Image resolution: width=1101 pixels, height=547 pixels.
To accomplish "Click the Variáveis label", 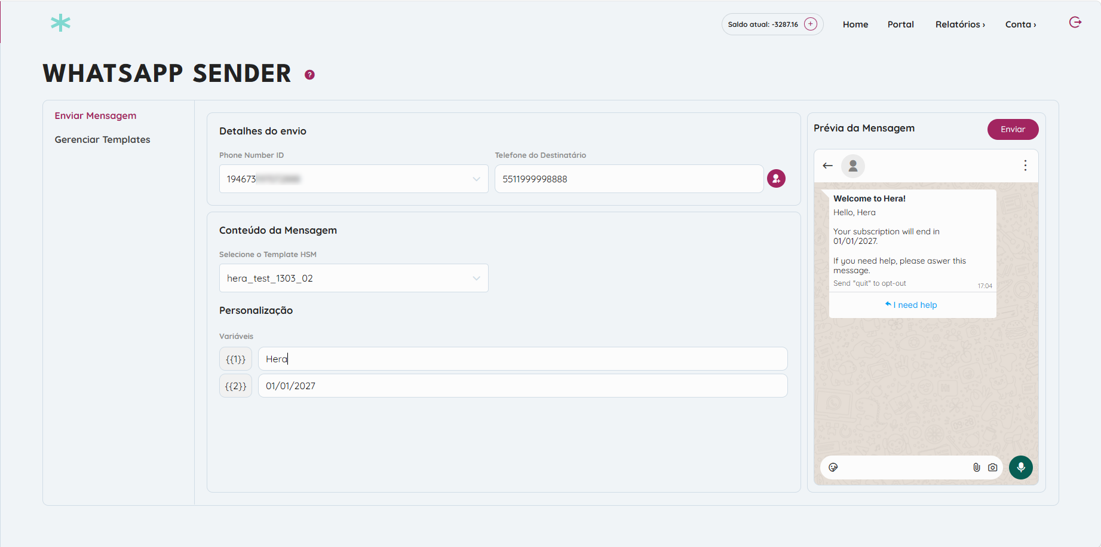I will click(236, 336).
